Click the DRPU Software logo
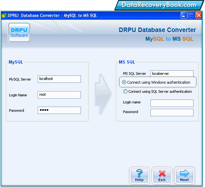Image resolution: width=205 pixels, height=187 pixels. (19, 33)
